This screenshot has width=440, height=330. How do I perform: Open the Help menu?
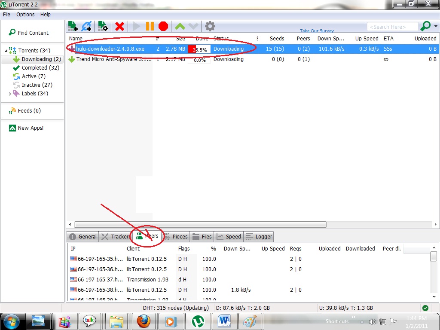[45, 14]
